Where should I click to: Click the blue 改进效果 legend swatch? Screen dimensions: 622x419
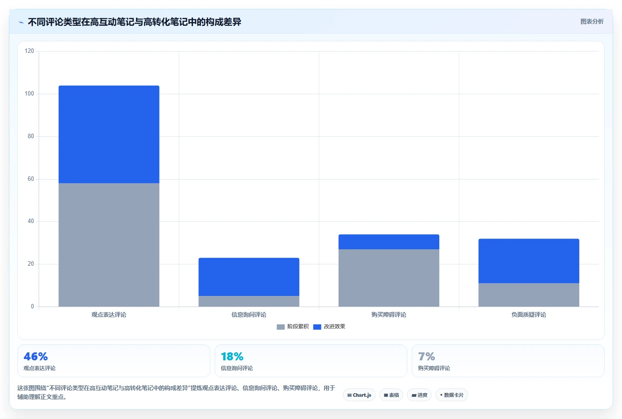(317, 327)
